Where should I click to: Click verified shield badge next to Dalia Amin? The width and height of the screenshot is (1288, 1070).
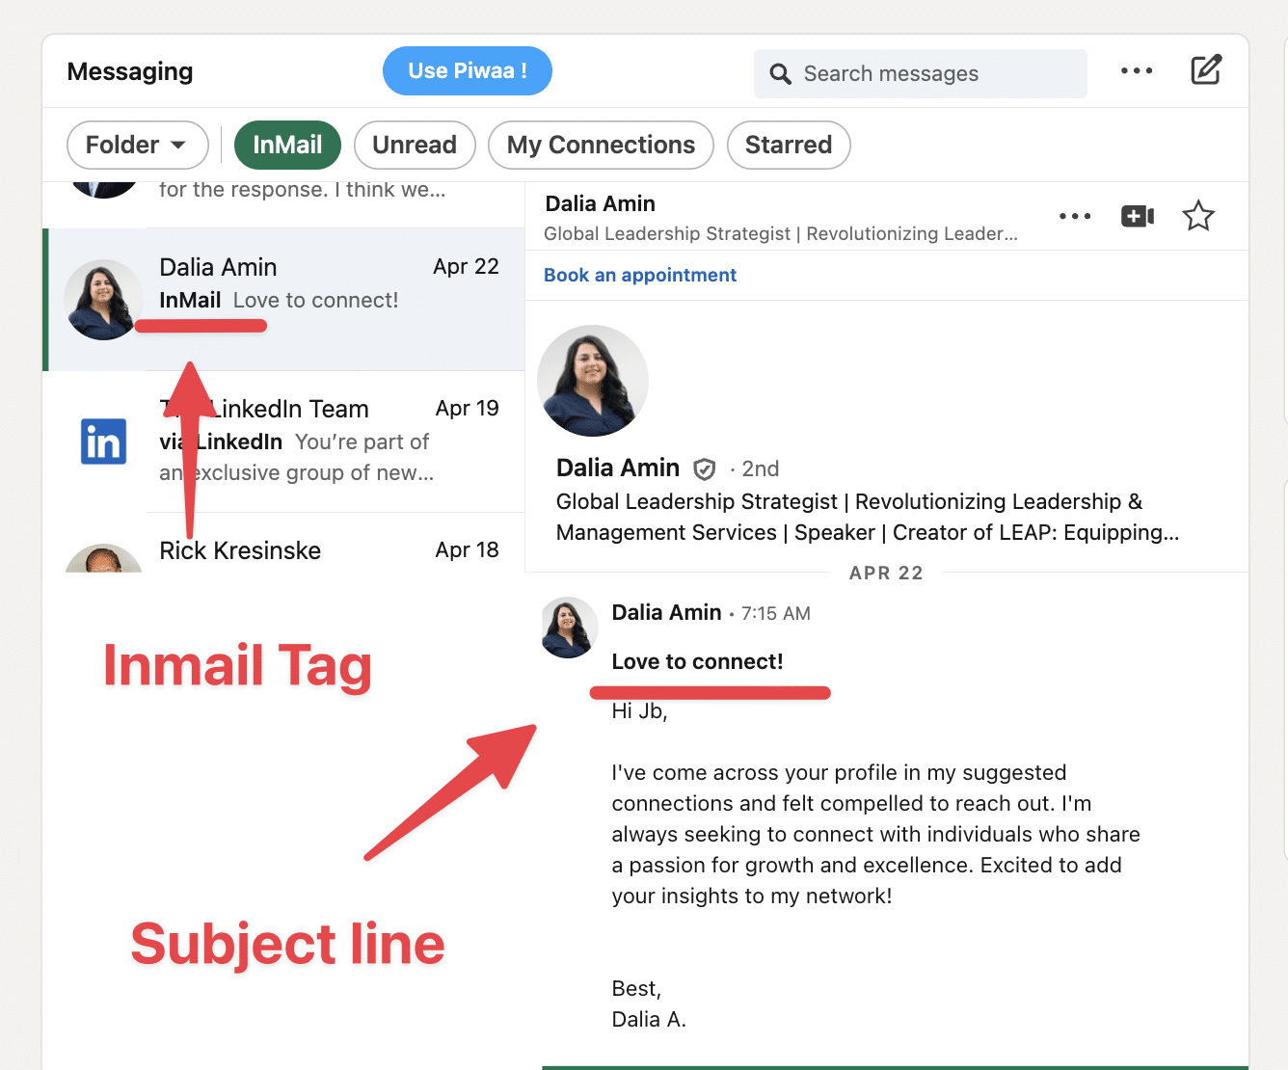[x=705, y=469]
